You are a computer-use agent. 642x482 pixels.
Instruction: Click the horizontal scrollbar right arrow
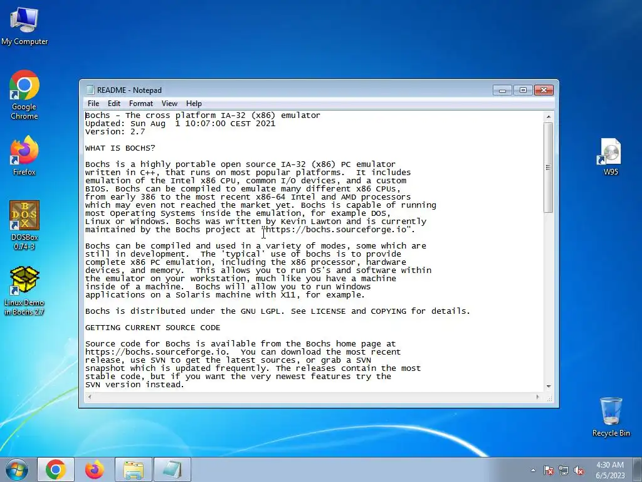(x=537, y=397)
